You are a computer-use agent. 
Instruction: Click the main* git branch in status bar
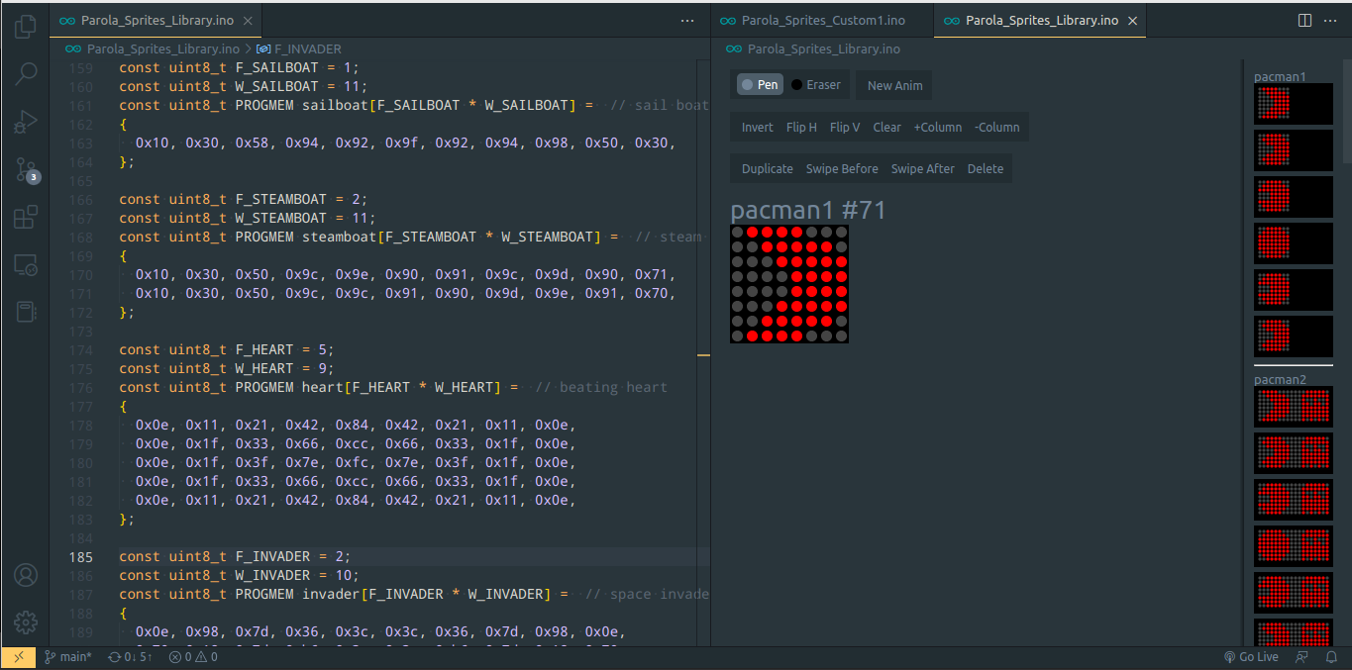click(x=68, y=657)
